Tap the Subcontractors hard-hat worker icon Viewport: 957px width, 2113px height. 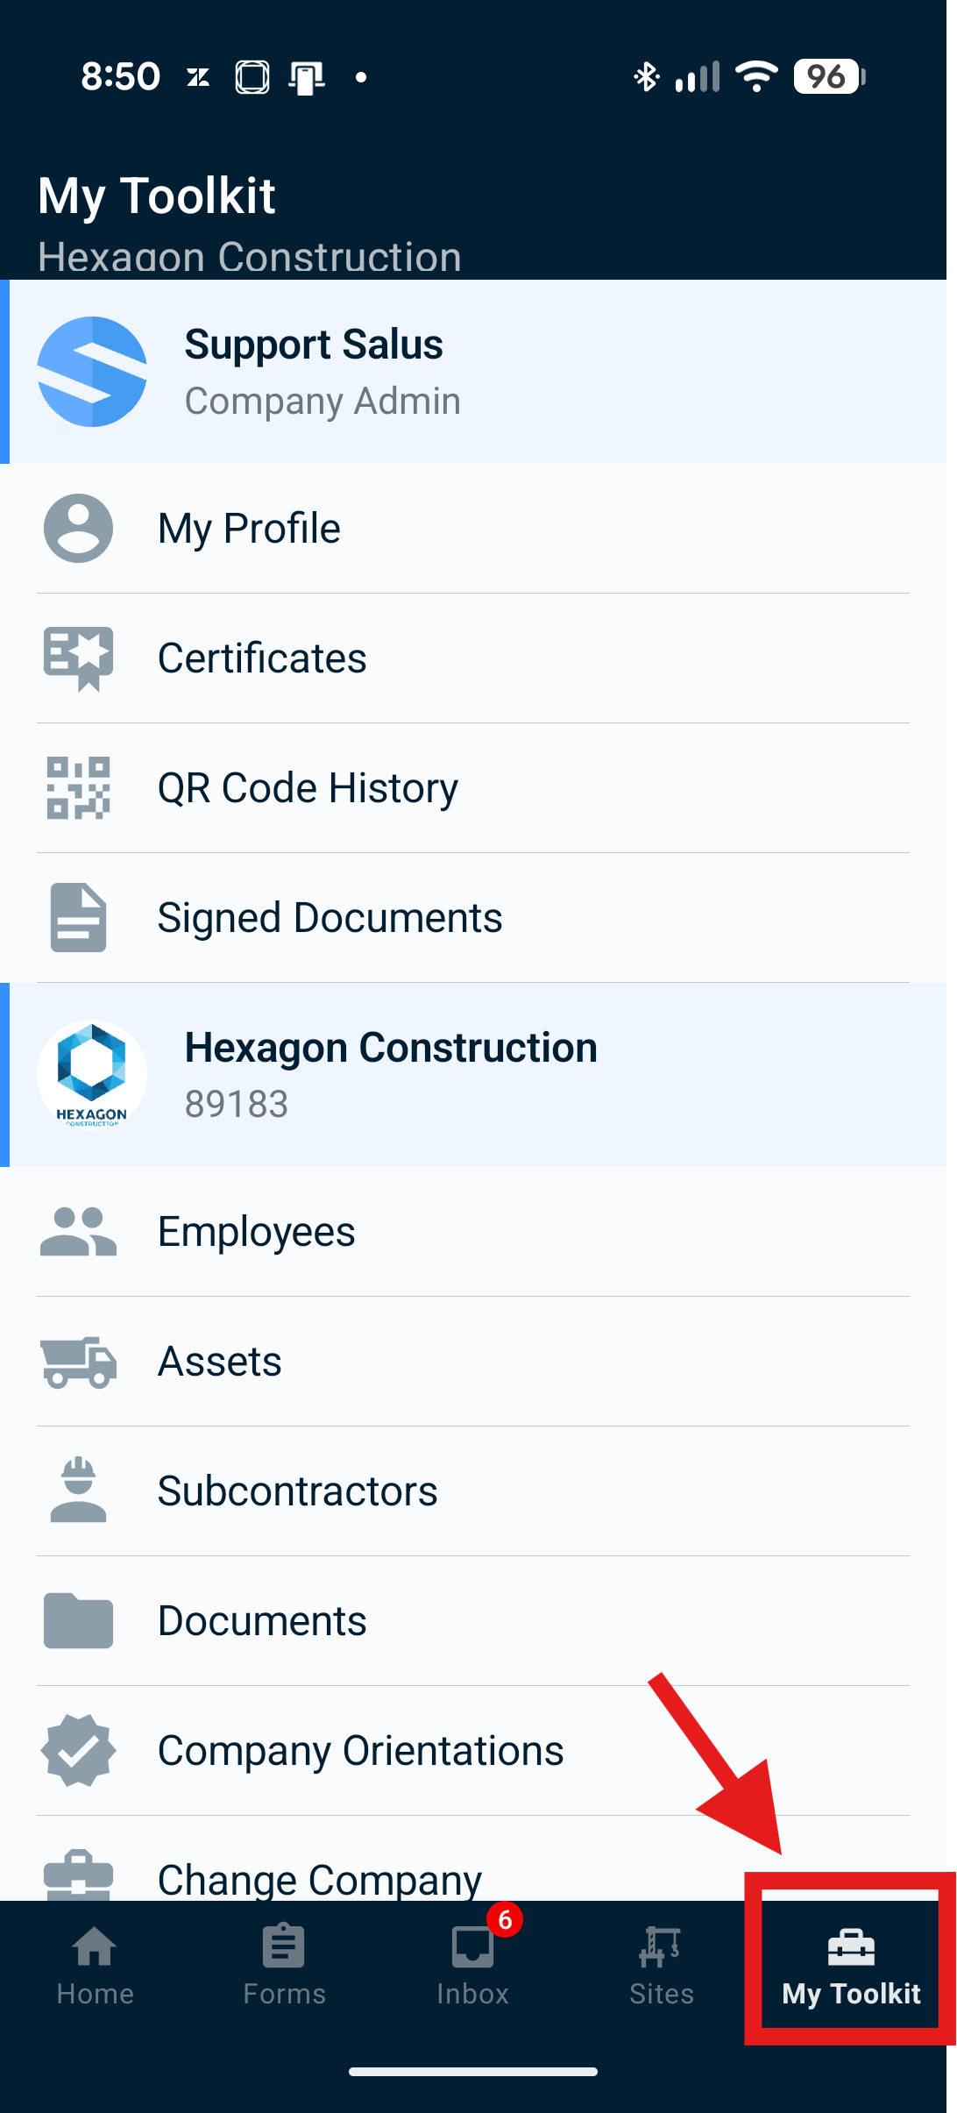tap(78, 1490)
